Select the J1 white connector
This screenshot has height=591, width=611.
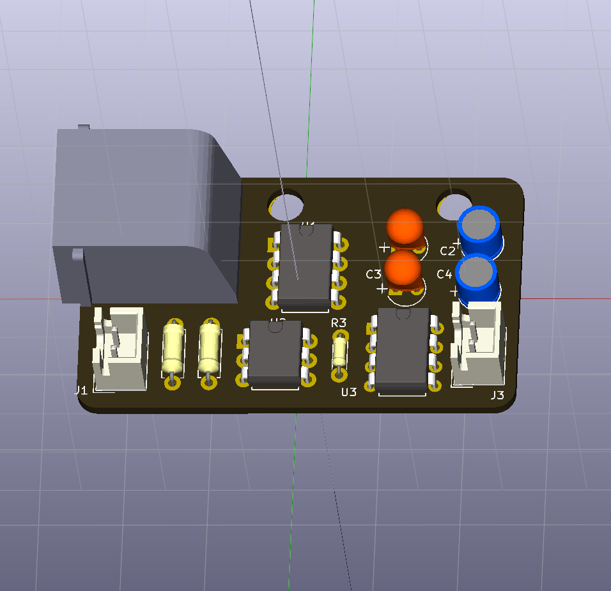(x=120, y=349)
